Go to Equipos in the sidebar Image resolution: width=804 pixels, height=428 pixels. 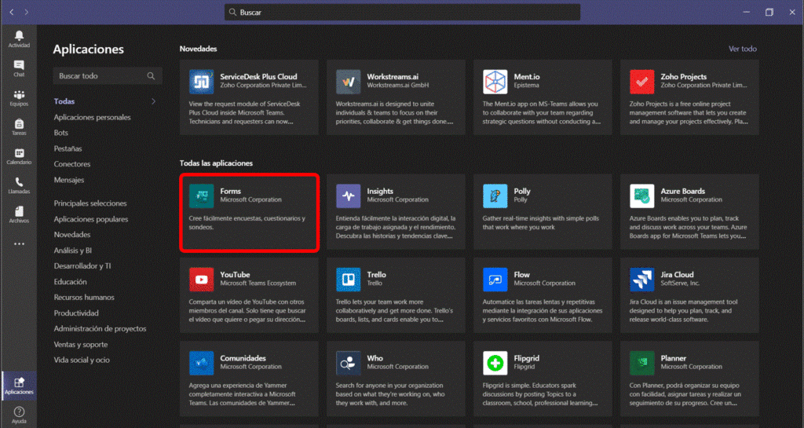tap(19, 97)
